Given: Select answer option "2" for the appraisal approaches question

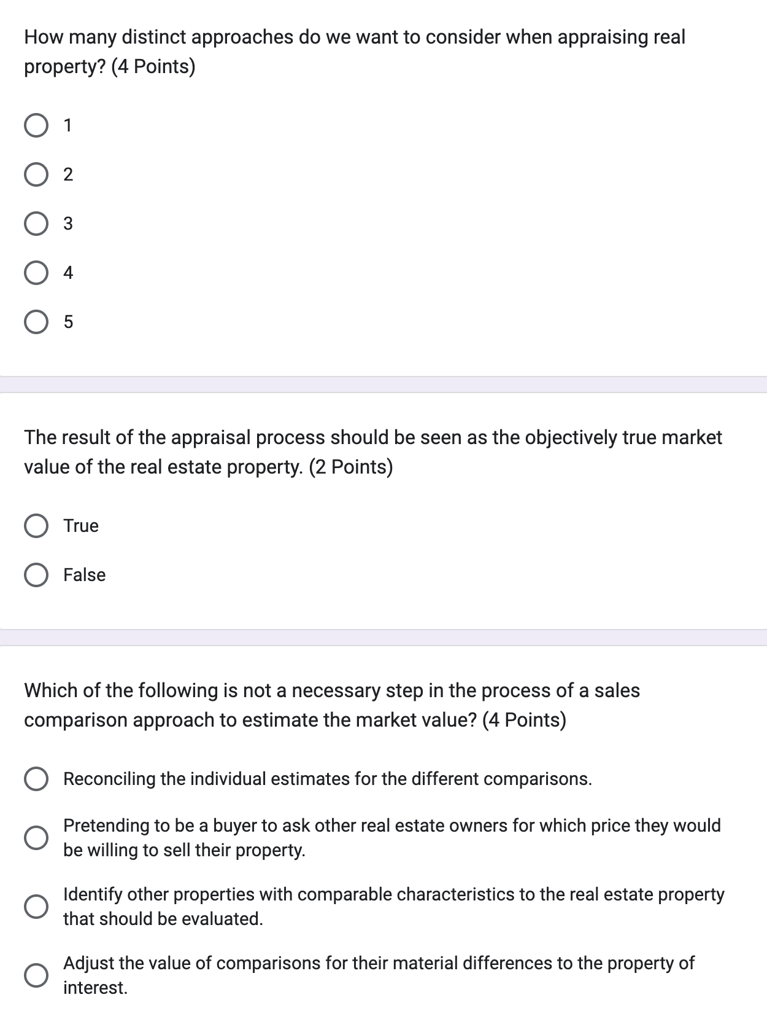Looking at the screenshot, I should pos(36,174).
